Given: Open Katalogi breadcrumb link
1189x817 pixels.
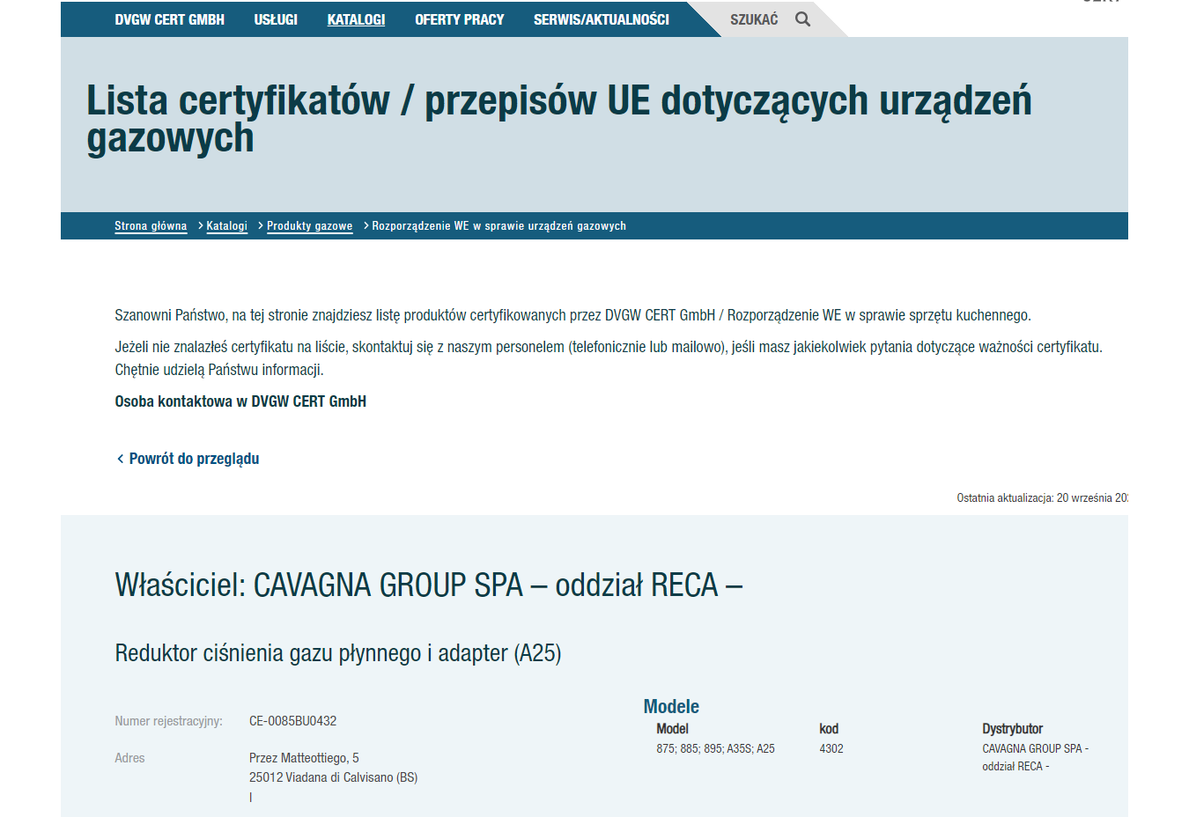Looking at the screenshot, I should point(226,226).
